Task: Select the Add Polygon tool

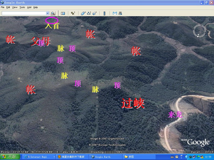Action: 83,13
